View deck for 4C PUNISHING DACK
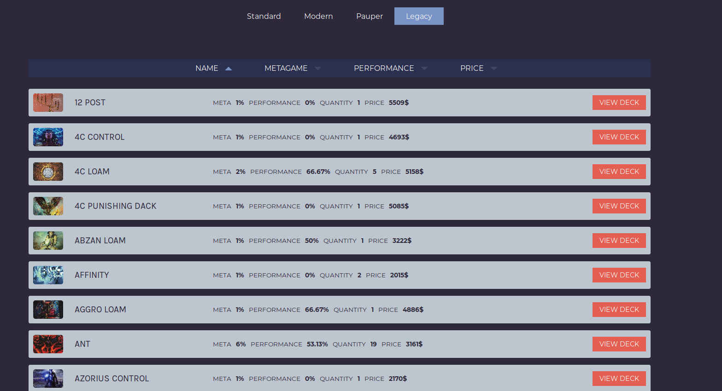Viewport: 722px width, 391px height. pos(619,206)
